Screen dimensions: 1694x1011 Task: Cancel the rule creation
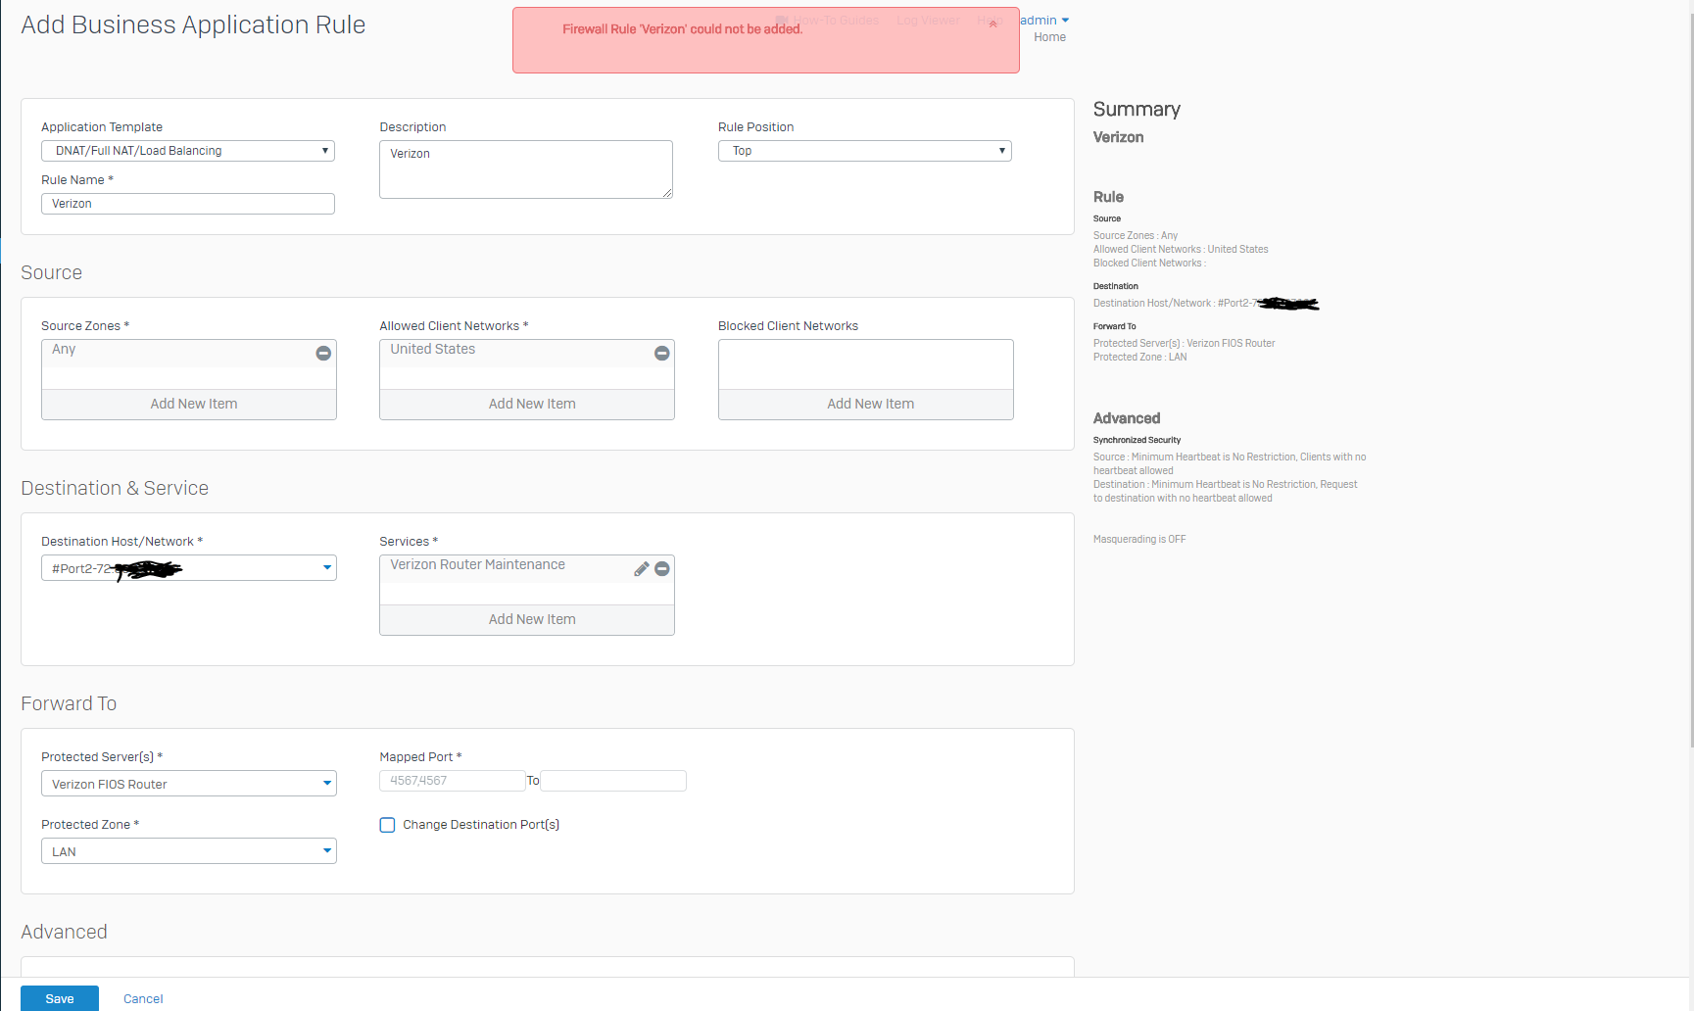143,999
